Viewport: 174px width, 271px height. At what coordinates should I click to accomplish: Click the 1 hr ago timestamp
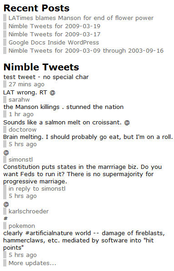pos(21,114)
